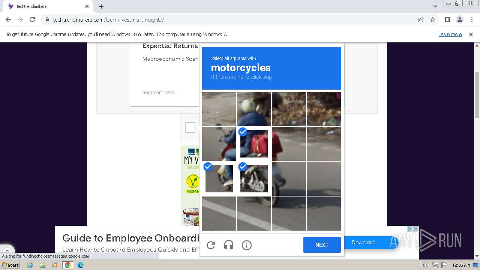Close the Techtrendmakers tab
Viewport: 480px width, 270px height.
pos(87,6)
